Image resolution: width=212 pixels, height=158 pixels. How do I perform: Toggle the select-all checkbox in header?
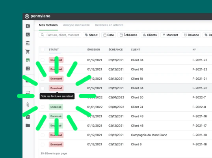coord(43,50)
